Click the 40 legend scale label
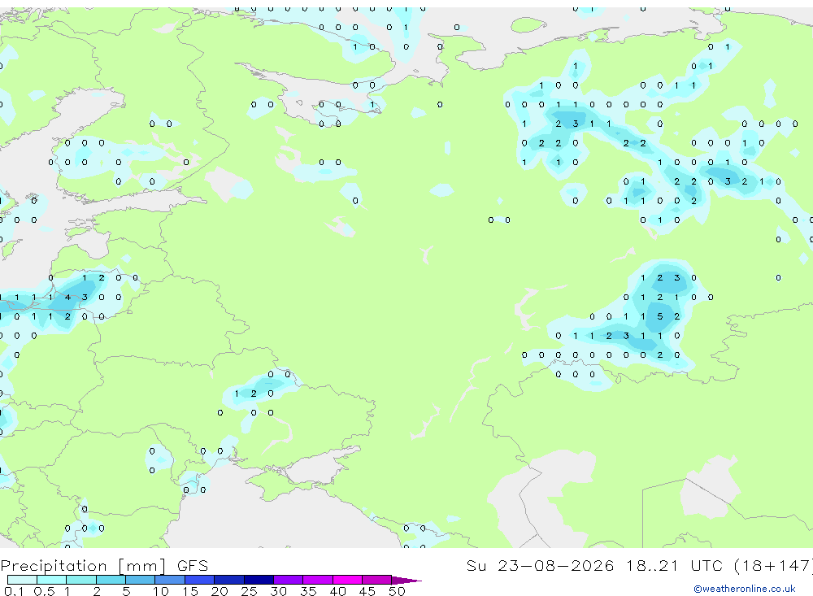Viewport: 813px width, 596px height. click(x=338, y=591)
